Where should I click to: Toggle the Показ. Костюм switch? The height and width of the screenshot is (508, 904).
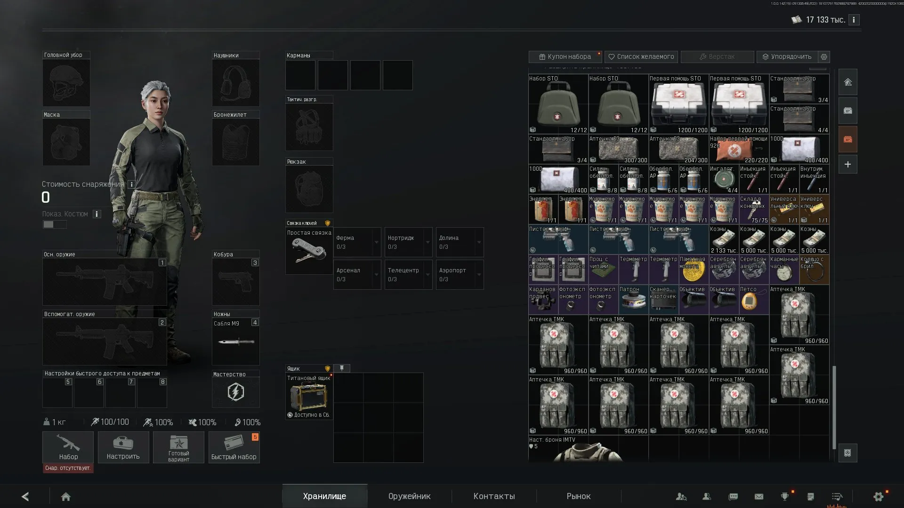click(55, 224)
